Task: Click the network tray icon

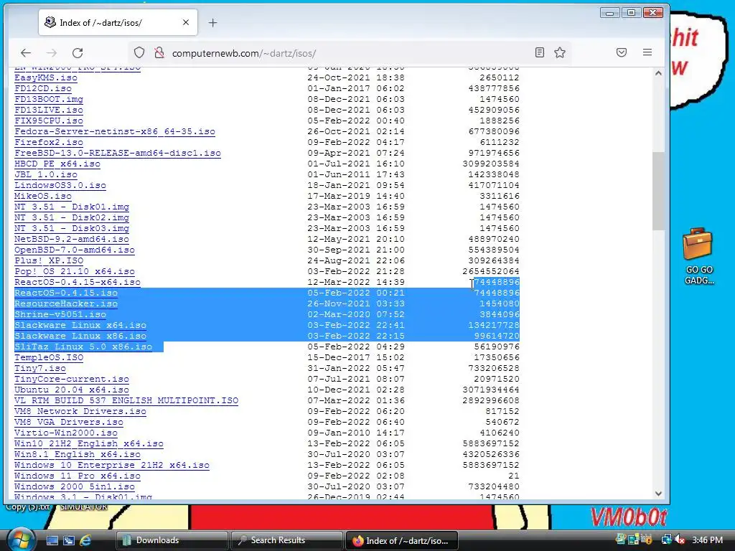Action: [x=666, y=540]
